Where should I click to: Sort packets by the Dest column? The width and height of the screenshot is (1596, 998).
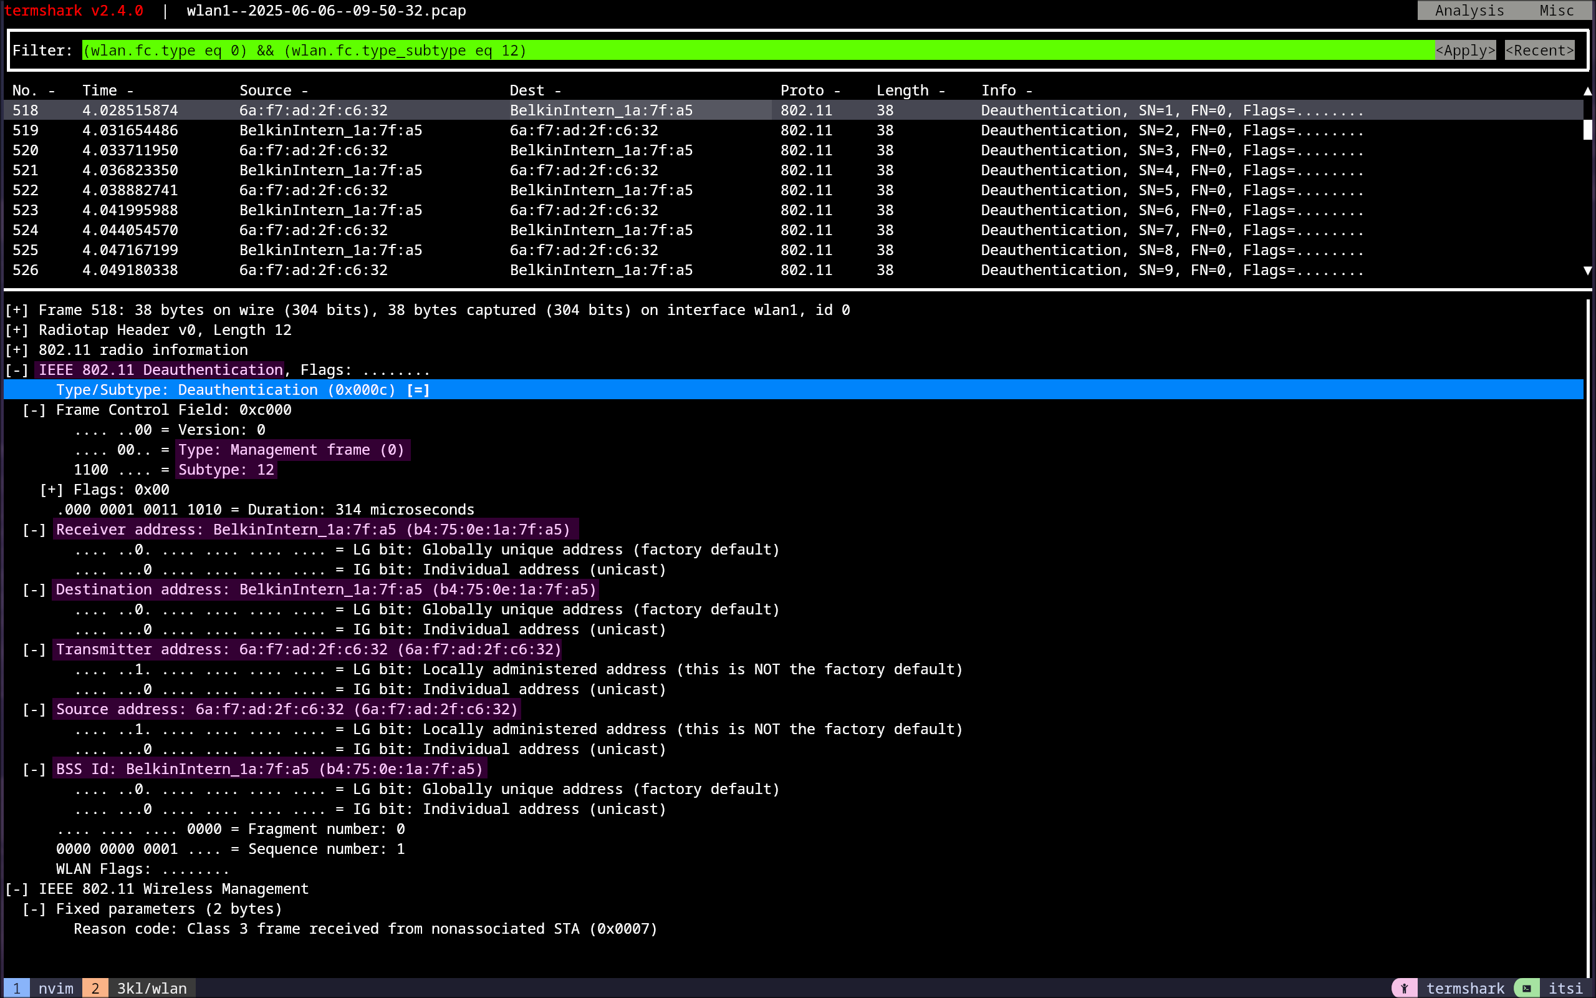pyautogui.click(x=535, y=90)
